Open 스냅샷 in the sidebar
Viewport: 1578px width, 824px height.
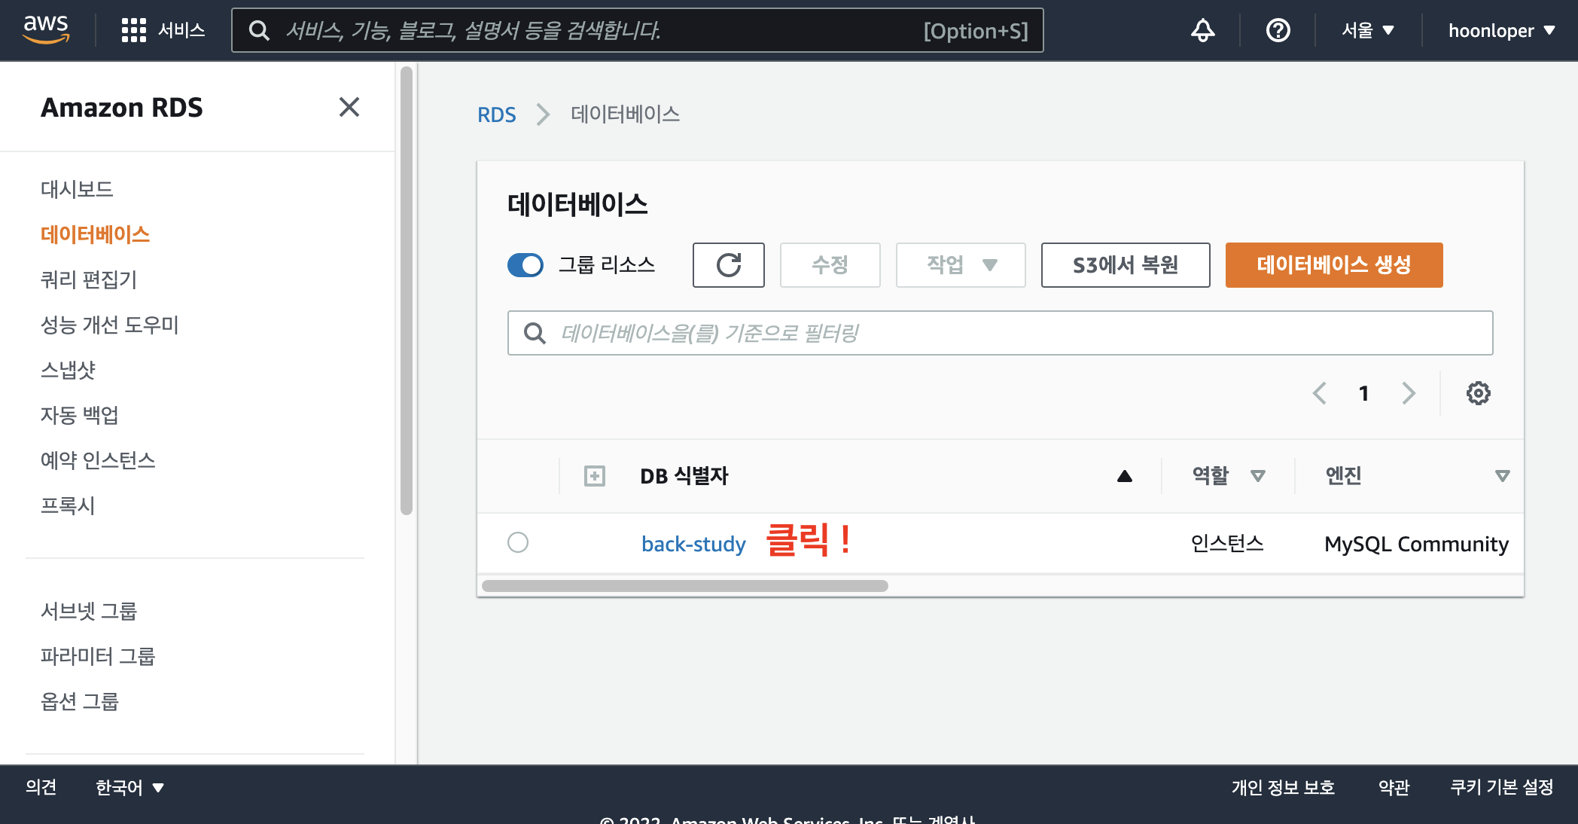(68, 370)
